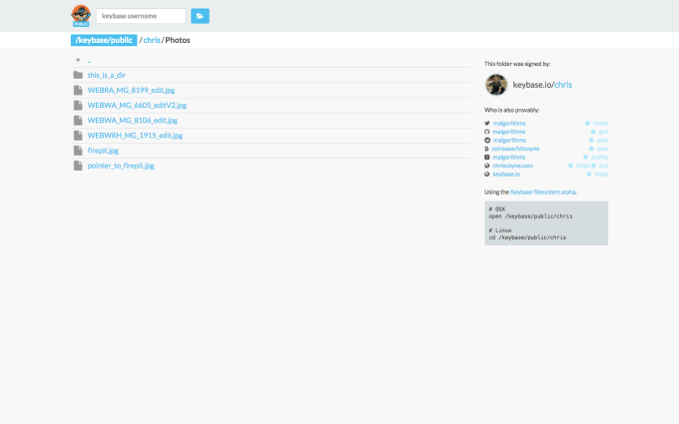
Task: Open WEBWRH_MG_1915_edit.jpg
Action: click(x=135, y=136)
